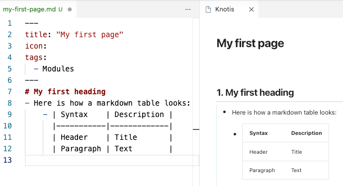Click line number 13 in the gutter
The height and width of the screenshot is (186, 343).
coord(7,160)
